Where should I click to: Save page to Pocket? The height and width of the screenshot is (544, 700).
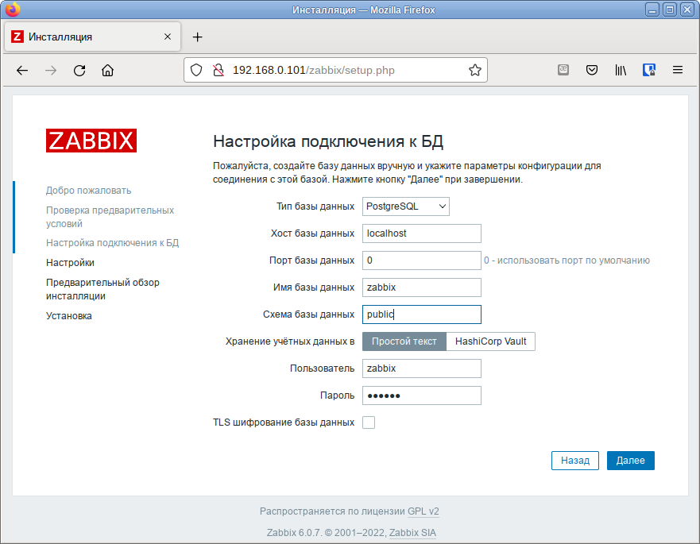592,70
